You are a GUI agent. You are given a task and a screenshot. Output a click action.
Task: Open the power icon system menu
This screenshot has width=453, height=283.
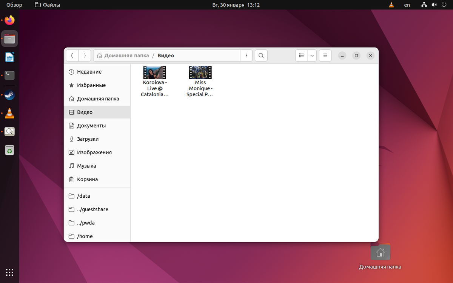click(444, 5)
